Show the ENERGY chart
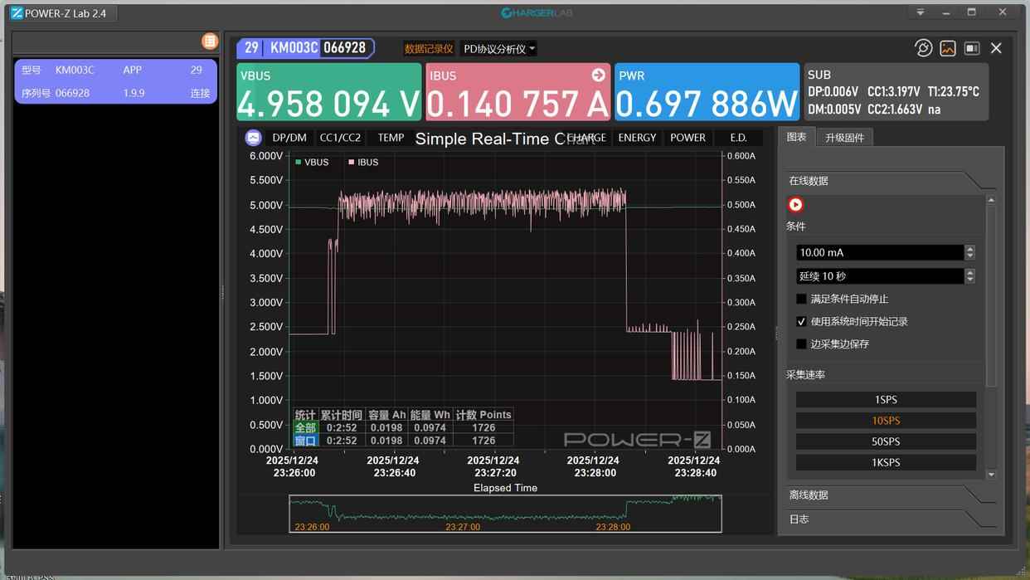The width and height of the screenshot is (1030, 580). point(637,138)
